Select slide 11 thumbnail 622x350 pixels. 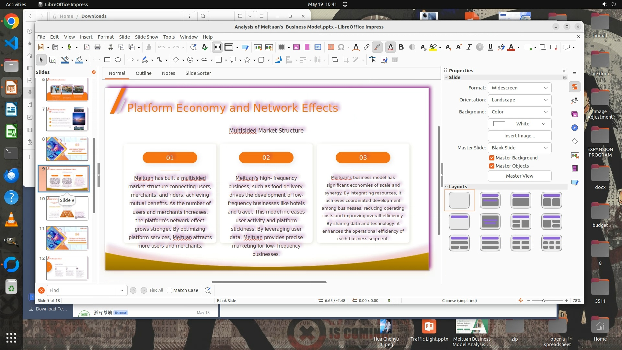[x=67, y=238]
